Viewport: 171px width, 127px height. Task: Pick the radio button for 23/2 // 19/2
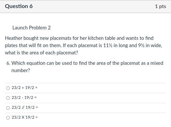[8, 108]
